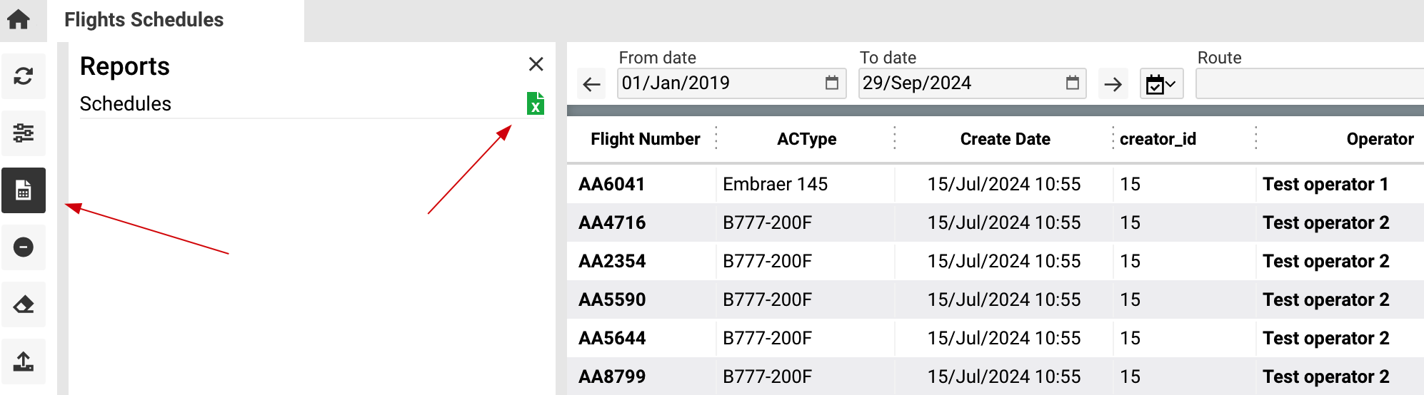The width and height of the screenshot is (1424, 395).
Task: Open the Reports sidebar icon
Action: click(24, 190)
